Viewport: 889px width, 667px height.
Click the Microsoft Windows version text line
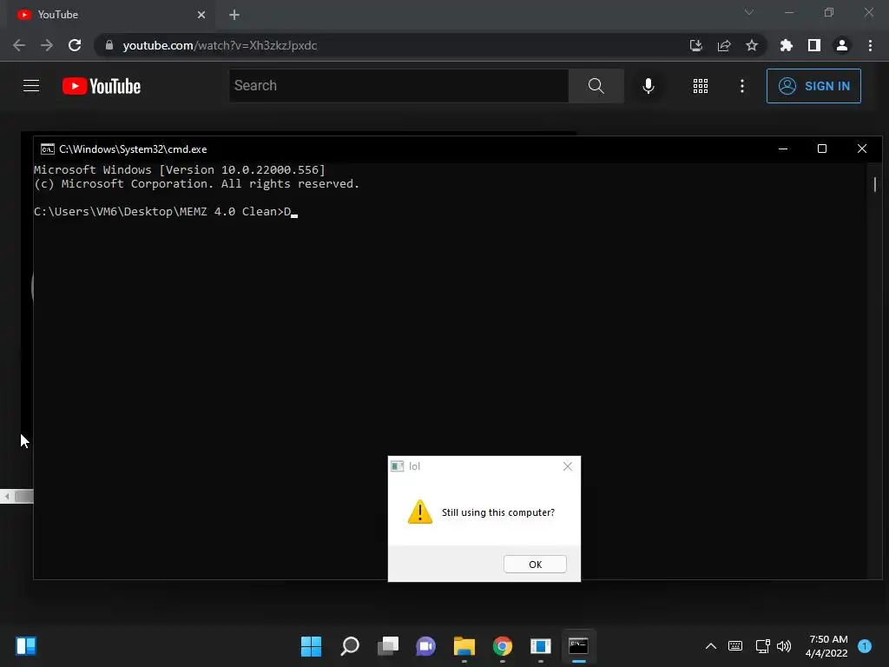pyautogui.click(x=179, y=169)
